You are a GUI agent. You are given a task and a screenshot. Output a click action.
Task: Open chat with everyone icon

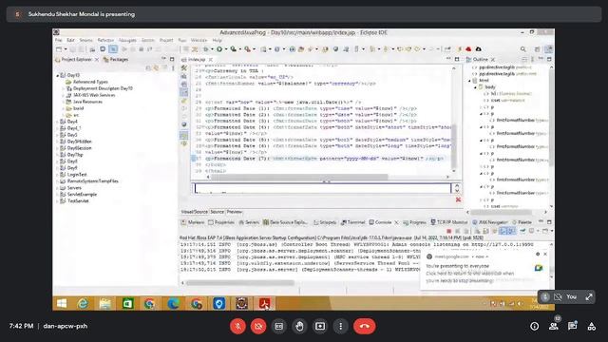pos(572,327)
